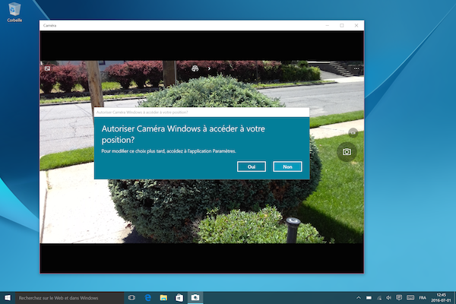Screen dimensions: 456x304
Task: Open the Windows Store taskbar icon
Action: (x=179, y=298)
